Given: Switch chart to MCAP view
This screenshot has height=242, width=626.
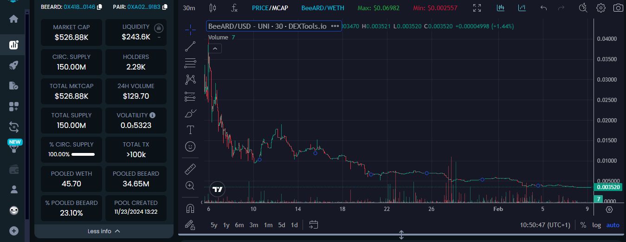Looking at the screenshot, I should pos(279,8).
